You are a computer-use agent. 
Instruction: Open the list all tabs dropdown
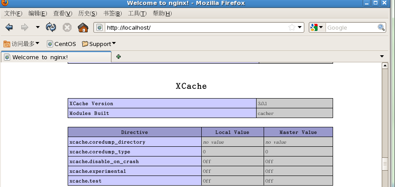tap(382, 57)
